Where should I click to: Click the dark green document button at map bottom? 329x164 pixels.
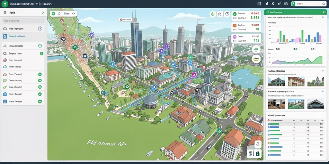(258, 153)
